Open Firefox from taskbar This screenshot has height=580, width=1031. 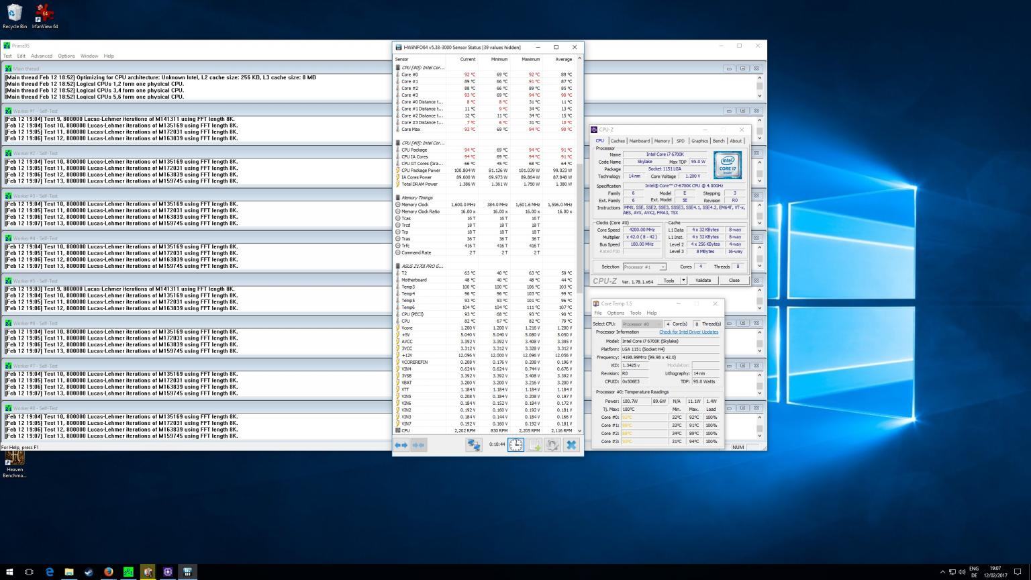[x=108, y=572]
